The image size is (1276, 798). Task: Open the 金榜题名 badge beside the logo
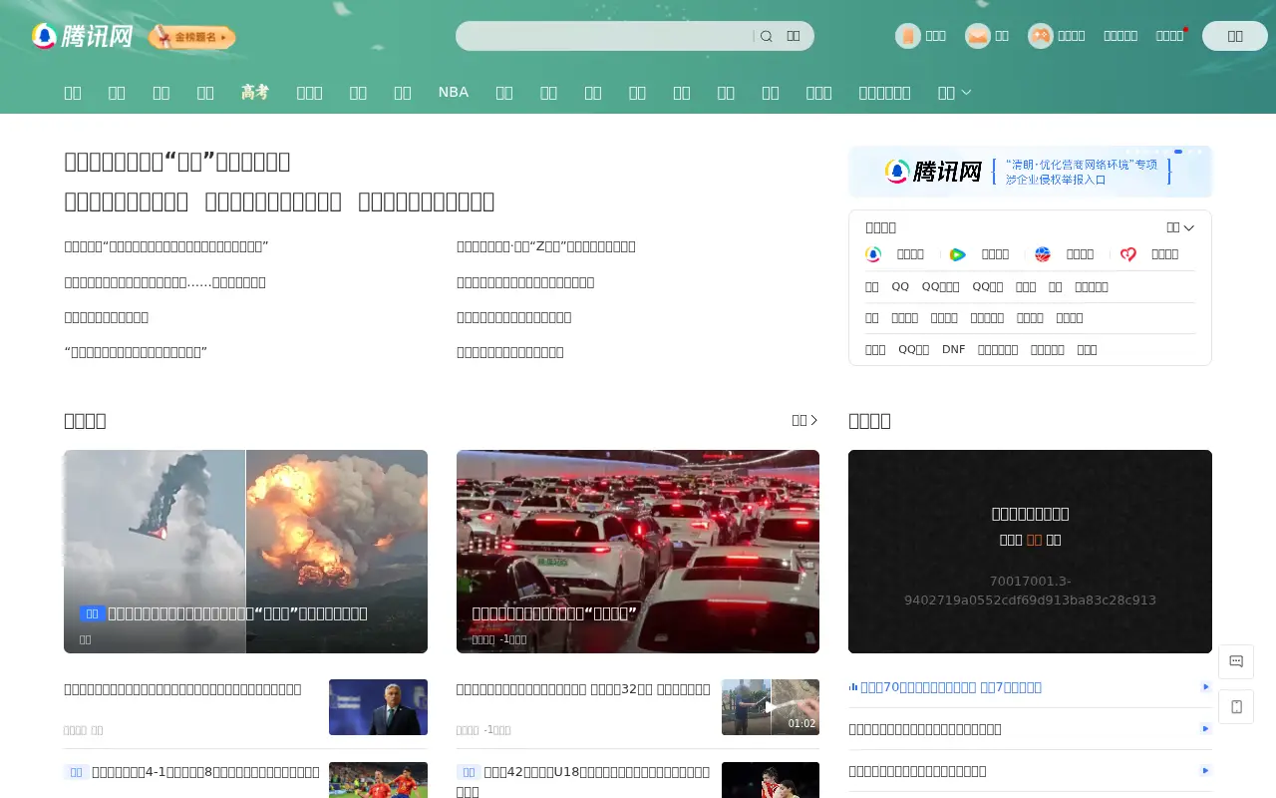(x=192, y=37)
